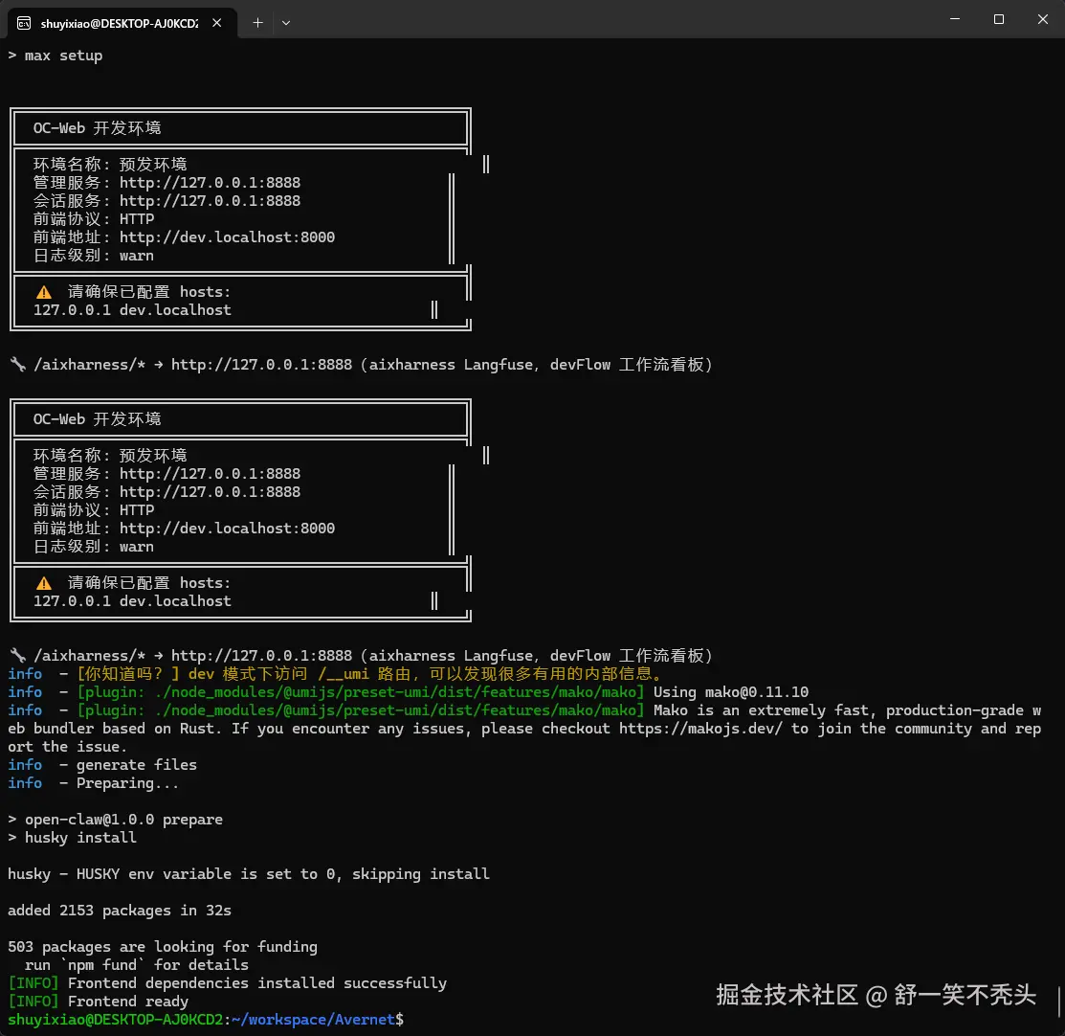Click second 'OC-Web 开发环境' header

tap(98, 419)
